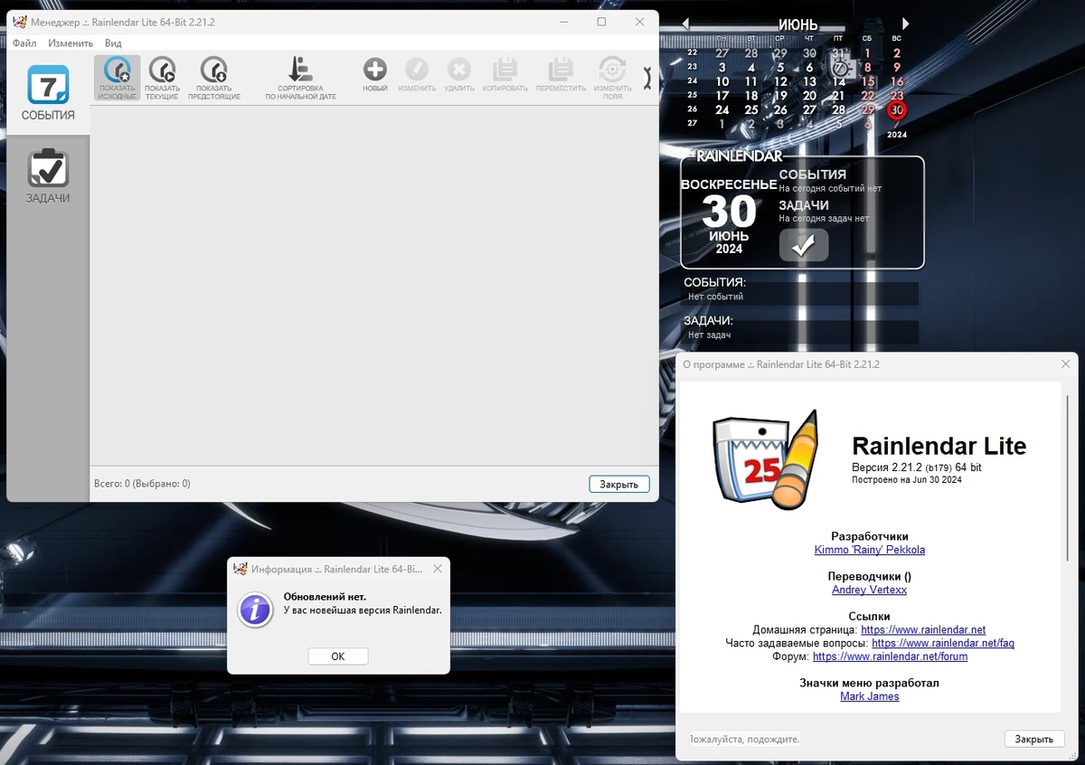
Task: Click Нет задач row in tasks list
Action: point(801,334)
